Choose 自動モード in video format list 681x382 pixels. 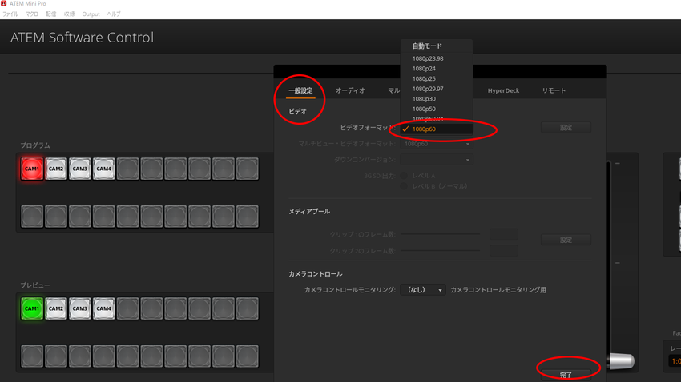click(437, 46)
